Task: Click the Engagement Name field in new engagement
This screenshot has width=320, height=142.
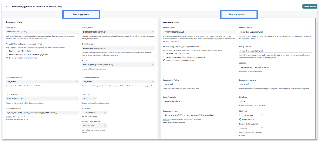Action: coord(200,115)
